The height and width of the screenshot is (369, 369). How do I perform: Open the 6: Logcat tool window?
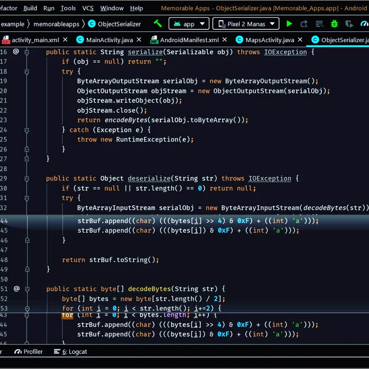[70, 352]
